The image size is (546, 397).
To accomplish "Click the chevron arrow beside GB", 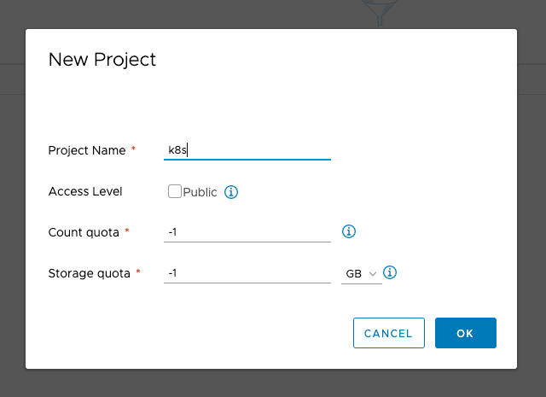I will pos(373,274).
